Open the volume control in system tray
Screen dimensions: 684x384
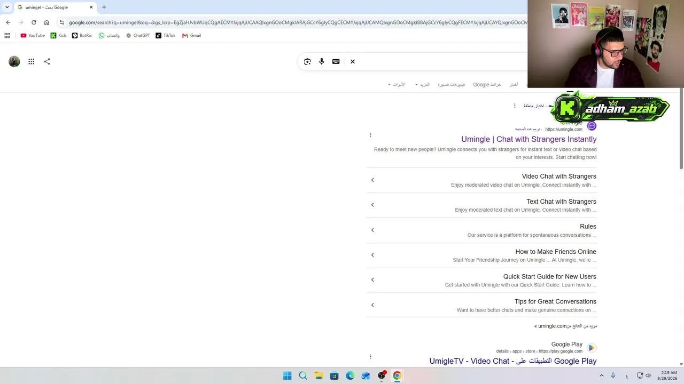click(x=648, y=376)
